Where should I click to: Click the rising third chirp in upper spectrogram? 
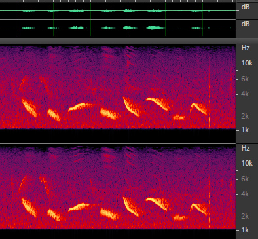coord(81,107)
